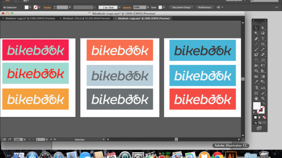Select the Width (warp) tool

(x=256, y=66)
